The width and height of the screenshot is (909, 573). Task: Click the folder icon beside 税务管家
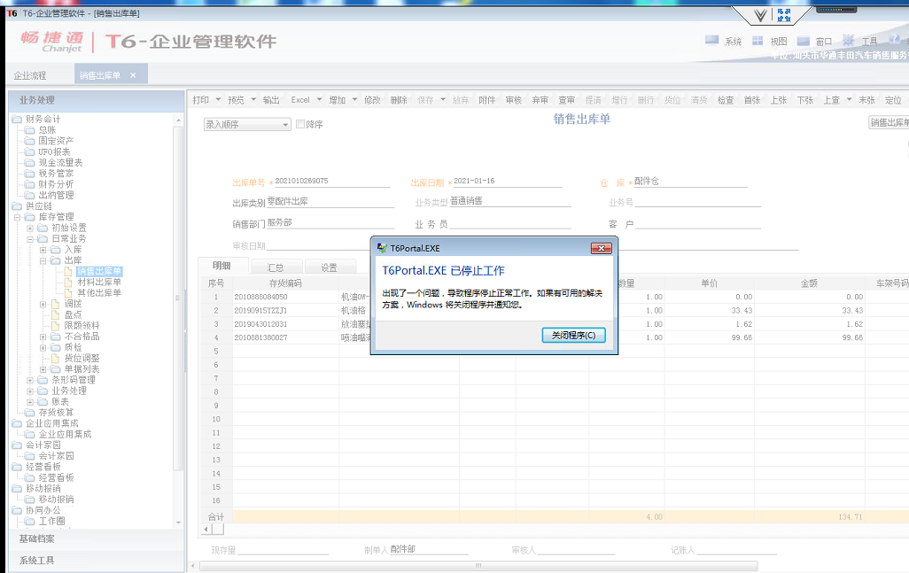click(29, 174)
